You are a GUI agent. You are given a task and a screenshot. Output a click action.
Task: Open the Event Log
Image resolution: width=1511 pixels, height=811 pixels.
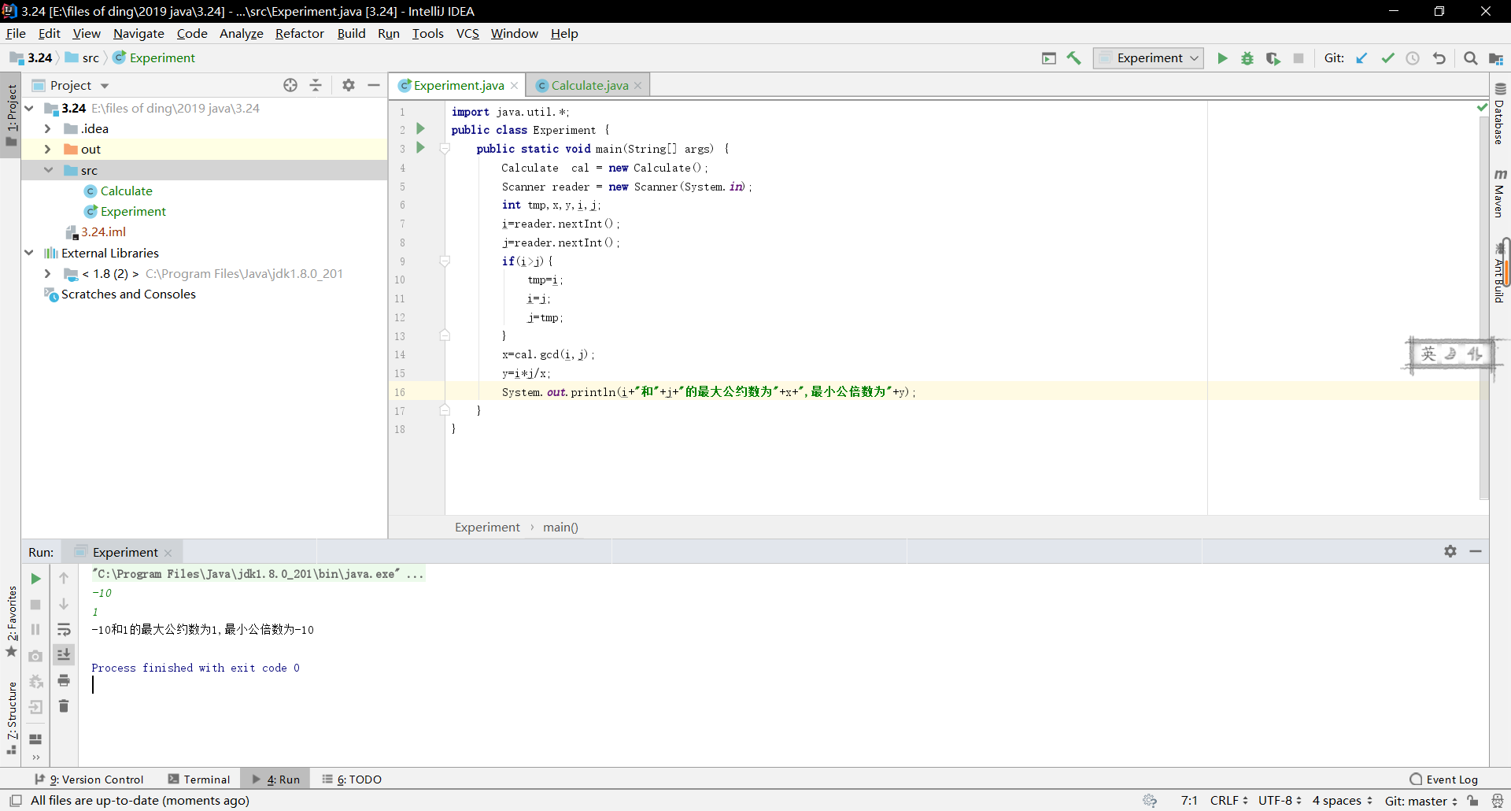[1444, 780]
